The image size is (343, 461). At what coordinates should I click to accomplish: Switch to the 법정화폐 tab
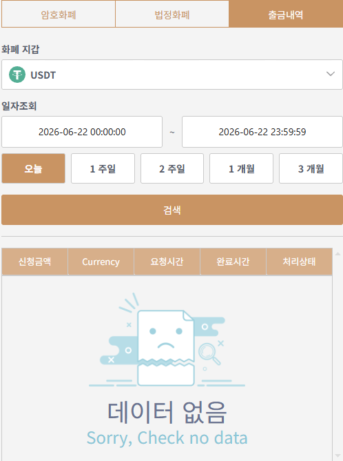[x=172, y=14]
